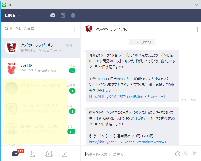This screenshot has width=201, height=161.
Task: Click the LINE logo text in header
Action: [x=10, y=15]
